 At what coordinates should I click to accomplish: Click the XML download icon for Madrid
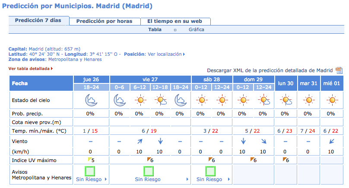(339, 70)
